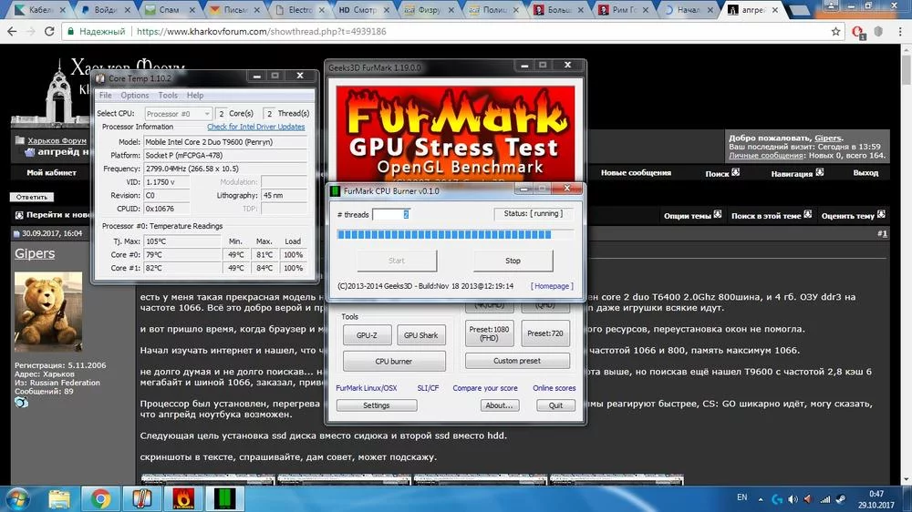Reload the page with the refresh icon
The width and height of the screenshot is (912, 512).
pyautogui.click(x=49, y=31)
